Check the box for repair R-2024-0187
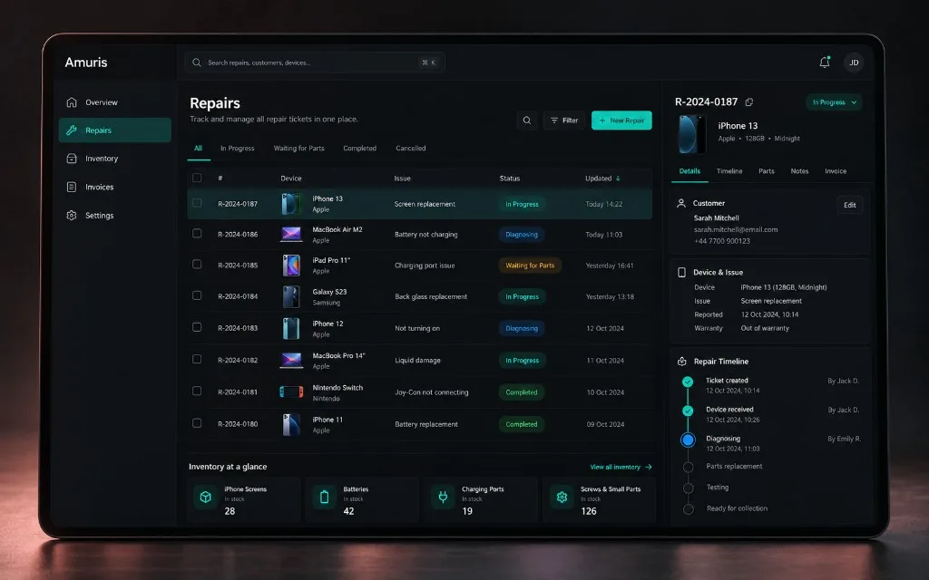Viewport: 929px width, 580px height. coord(197,203)
